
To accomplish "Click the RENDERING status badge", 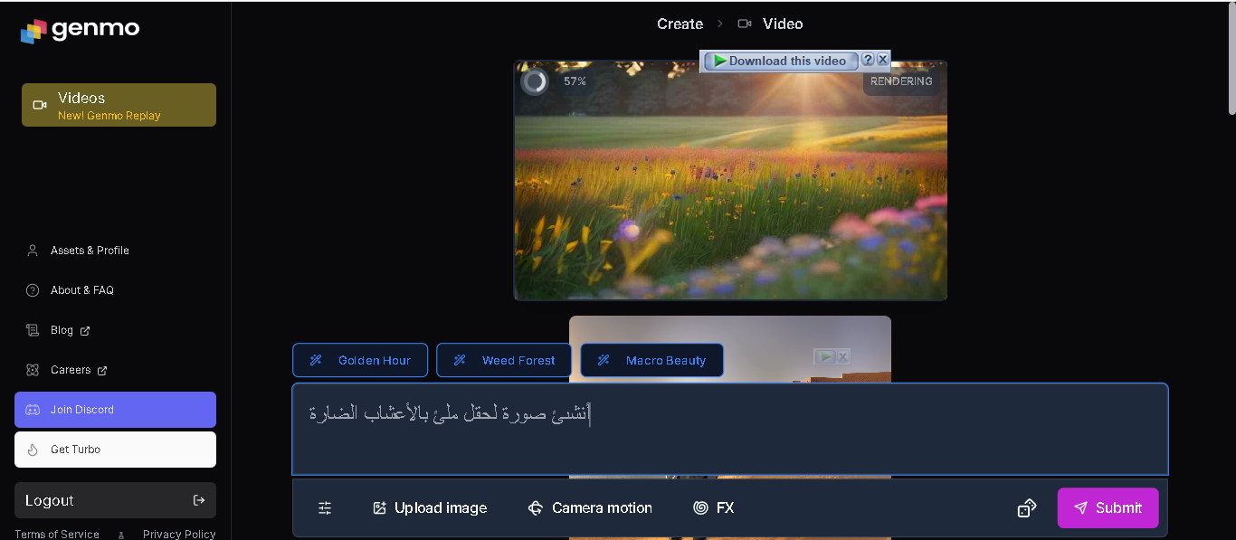I will point(901,81).
